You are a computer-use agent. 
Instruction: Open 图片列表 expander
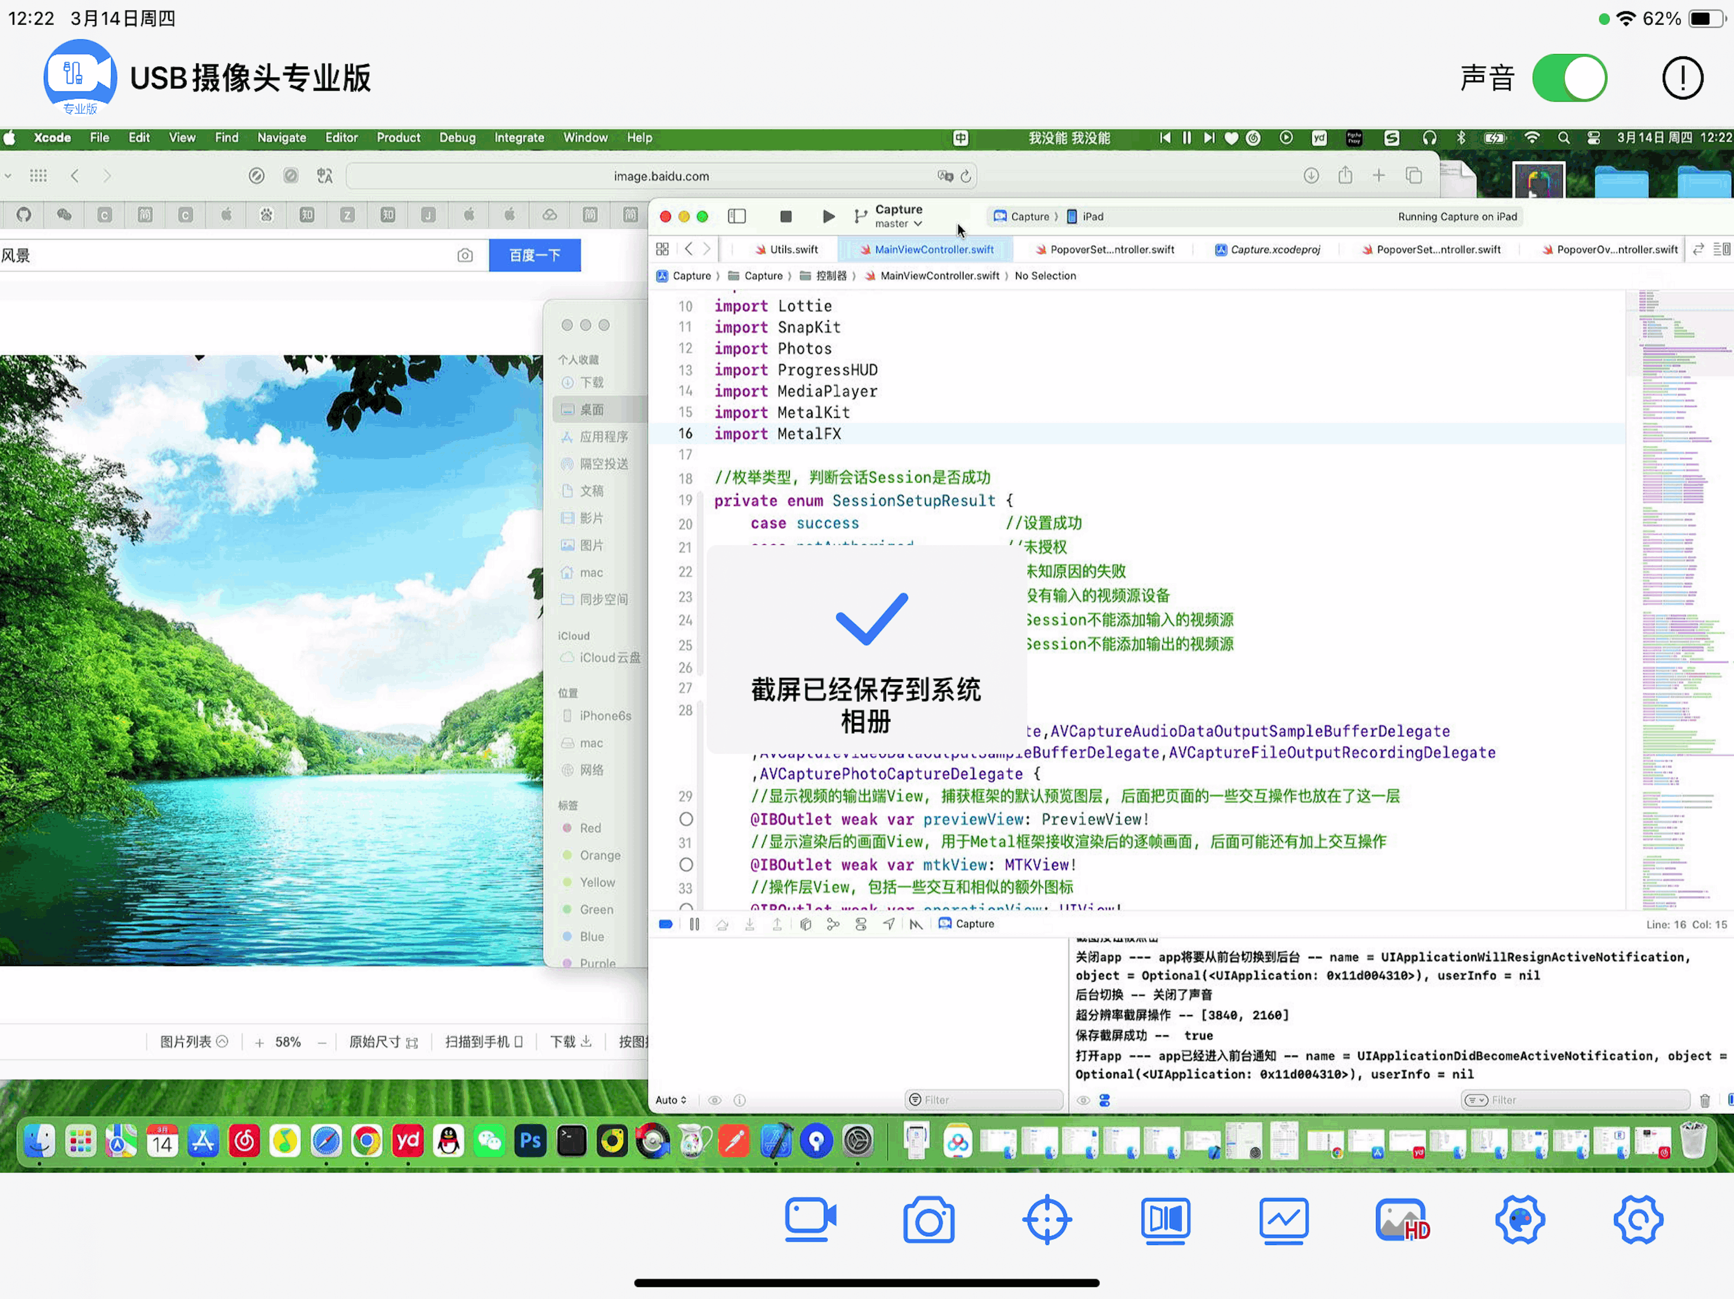coord(194,1042)
